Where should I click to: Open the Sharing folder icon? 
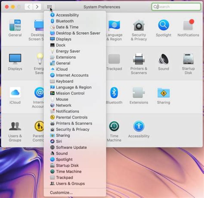pos(163,93)
